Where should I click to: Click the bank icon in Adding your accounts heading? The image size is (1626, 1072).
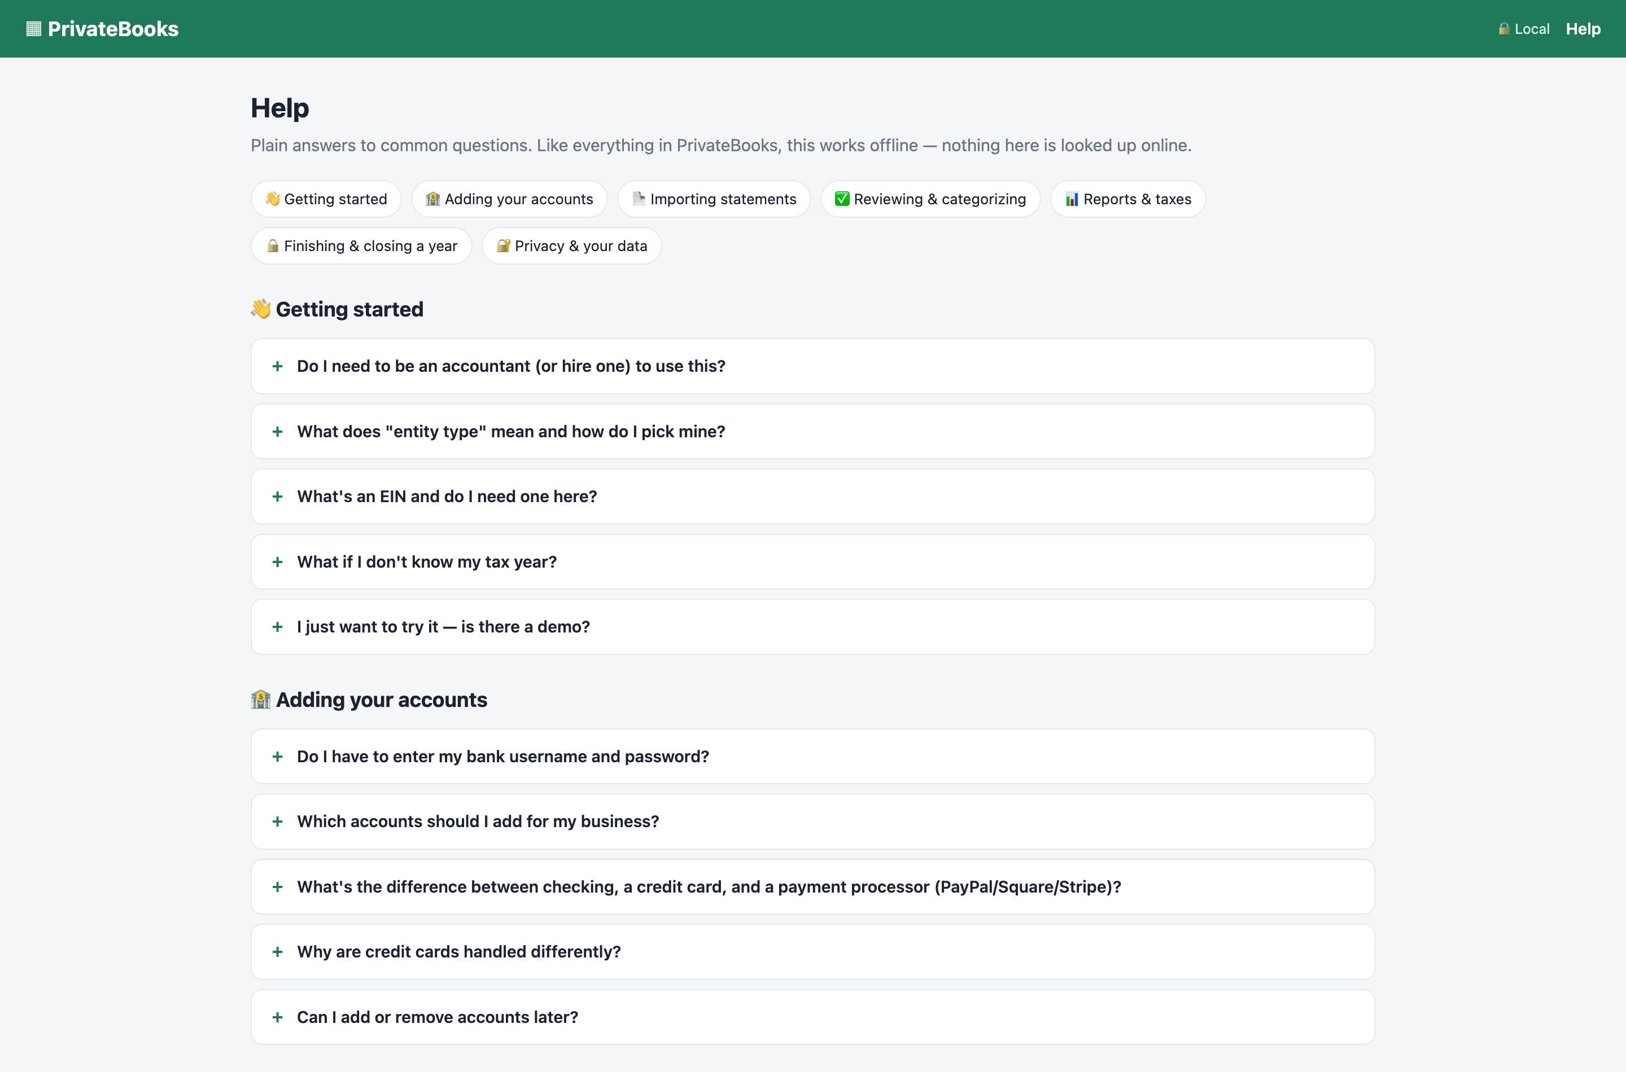tap(261, 700)
